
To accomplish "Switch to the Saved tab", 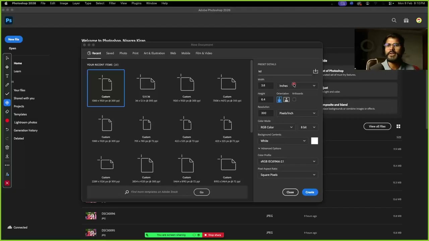I will (110, 53).
